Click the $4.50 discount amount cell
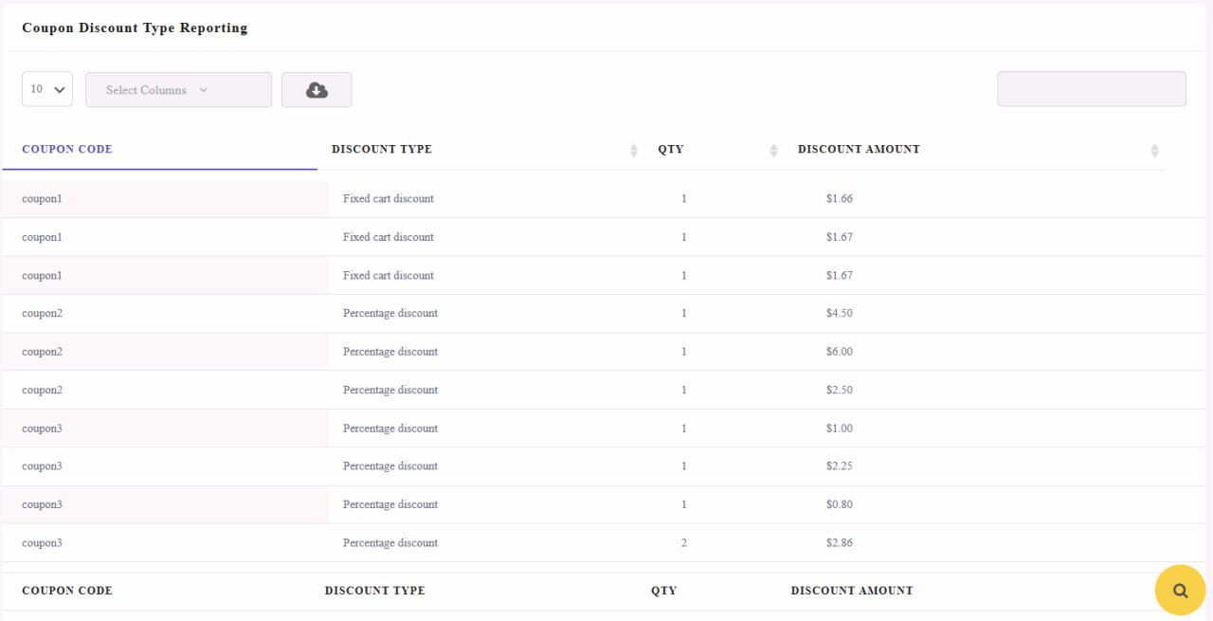This screenshot has width=1213, height=621. point(840,313)
